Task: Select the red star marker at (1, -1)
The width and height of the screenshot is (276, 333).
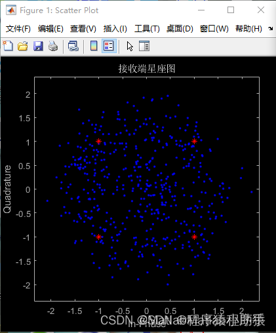Action: (194, 237)
